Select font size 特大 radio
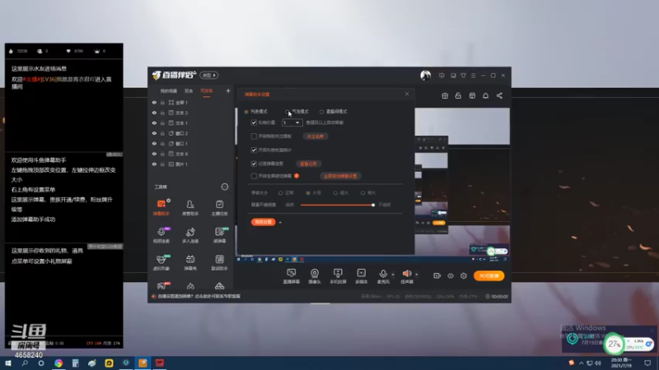The width and height of the screenshot is (659, 370). point(362,193)
